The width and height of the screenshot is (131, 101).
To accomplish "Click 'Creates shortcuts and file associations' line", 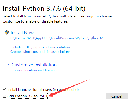I will tap(41, 52).
